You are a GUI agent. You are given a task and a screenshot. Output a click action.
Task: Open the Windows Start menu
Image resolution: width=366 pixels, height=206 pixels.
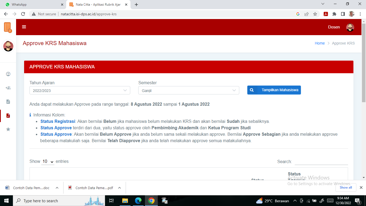(6, 201)
